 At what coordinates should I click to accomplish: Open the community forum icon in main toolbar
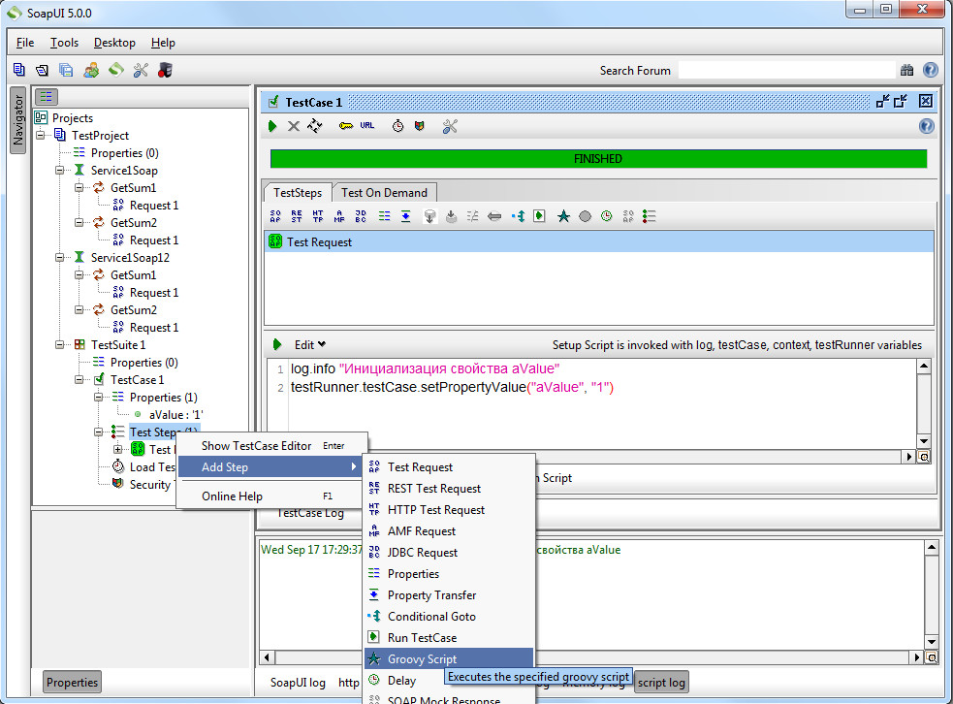91,70
